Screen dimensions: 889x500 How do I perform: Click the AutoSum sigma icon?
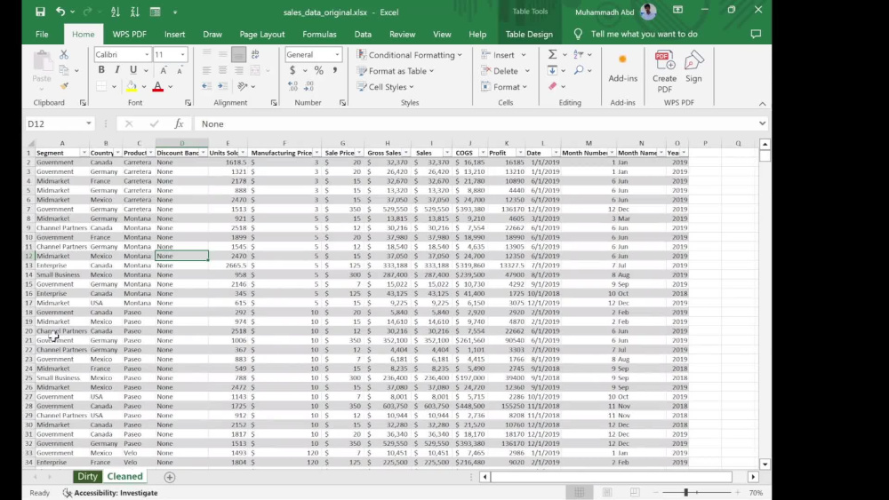[x=552, y=54]
